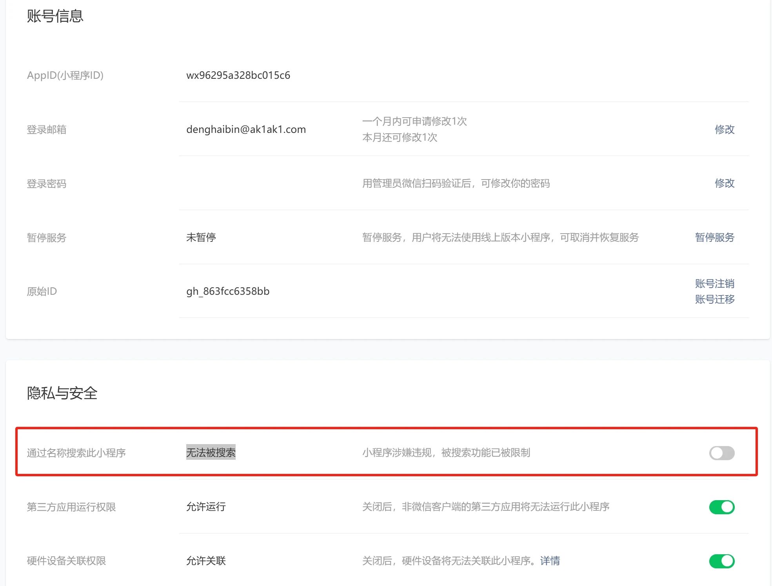Disable the 第三方应用运行权限 switch
The width and height of the screenshot is (772, 586).
click(x=721, y=507)
